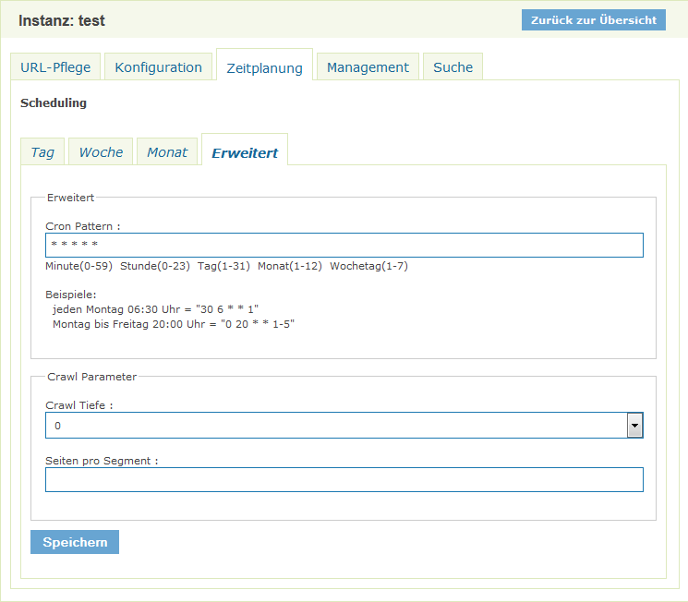Switch to the Tag scheduling sub-tab
This screenshot has width=688, height=602.
click(x=42, y=152)
